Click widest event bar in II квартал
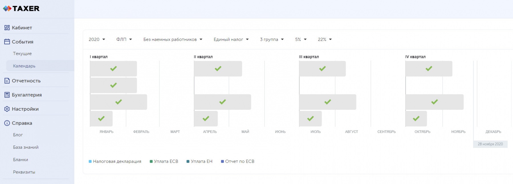513x184 pixels. point(223,102)
